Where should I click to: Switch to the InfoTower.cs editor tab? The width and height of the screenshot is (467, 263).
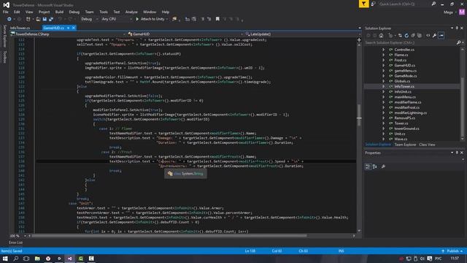point(20,28)
